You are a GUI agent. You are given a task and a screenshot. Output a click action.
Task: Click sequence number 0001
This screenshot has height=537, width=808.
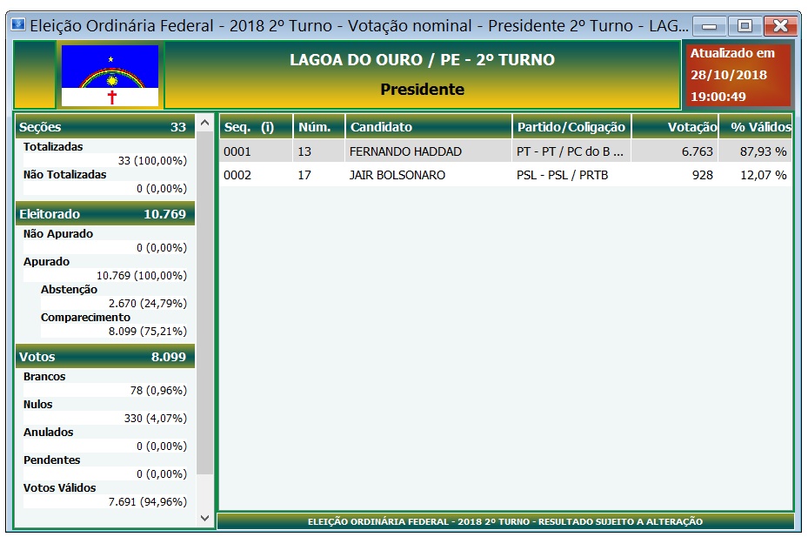(237, 151)
